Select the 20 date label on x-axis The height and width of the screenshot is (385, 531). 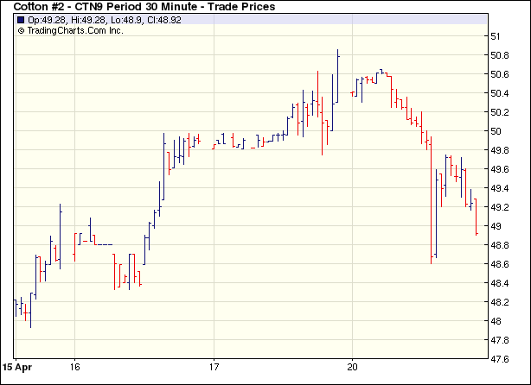point(352,364)
